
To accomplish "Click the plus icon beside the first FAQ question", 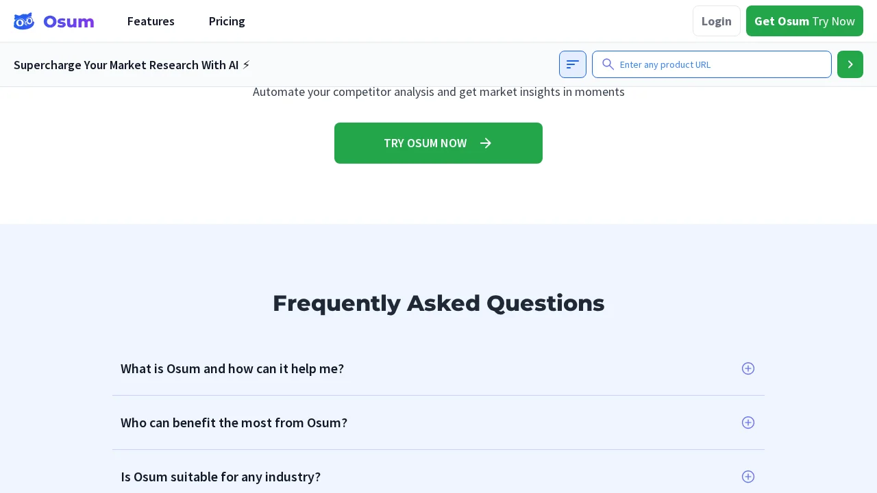I will [748, 368].
